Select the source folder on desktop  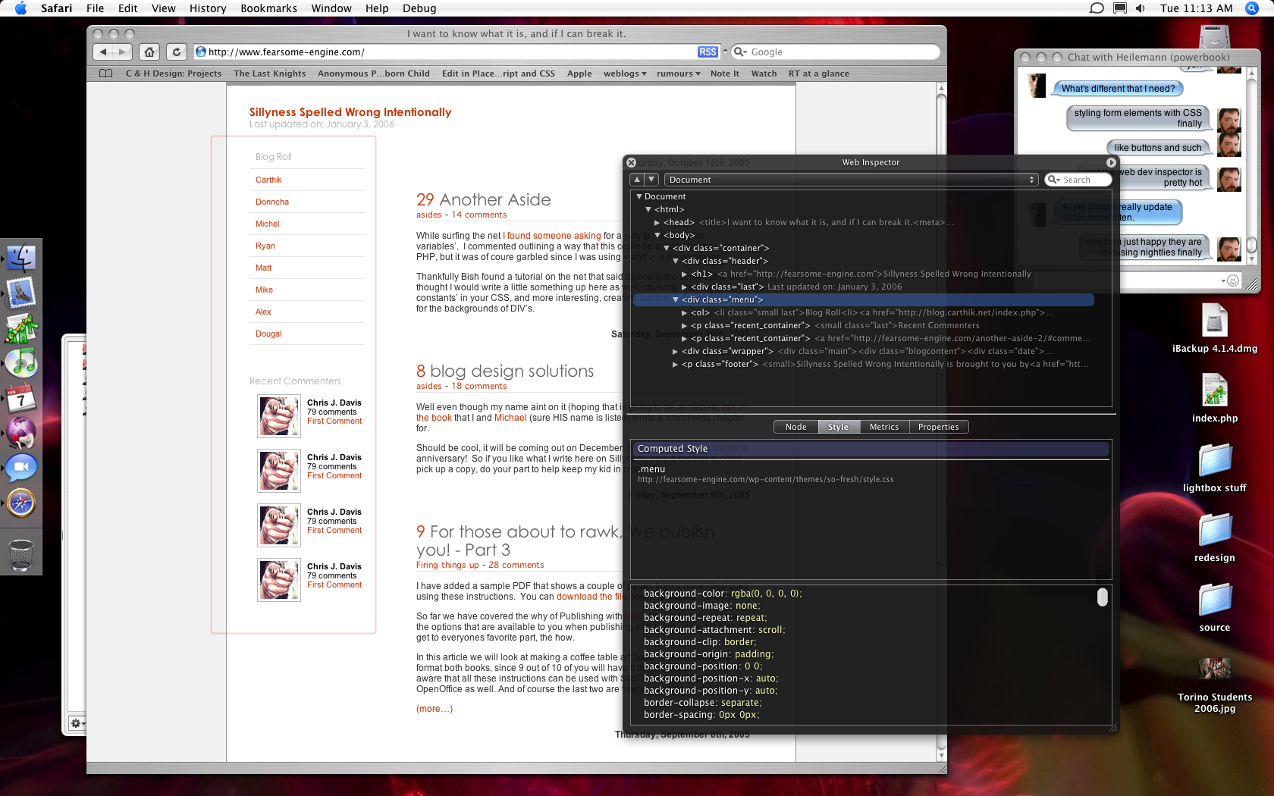coord(1215,606)
